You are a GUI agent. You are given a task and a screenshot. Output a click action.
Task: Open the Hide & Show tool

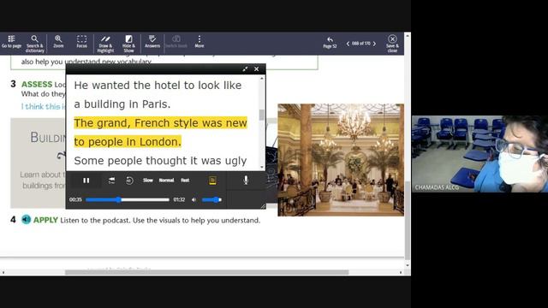point(128,44)
